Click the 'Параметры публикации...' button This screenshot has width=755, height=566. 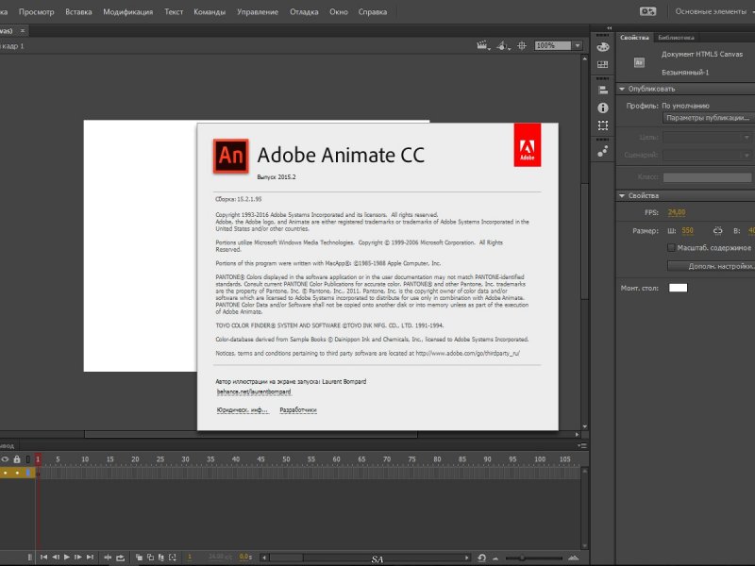(x=709, y=118)
